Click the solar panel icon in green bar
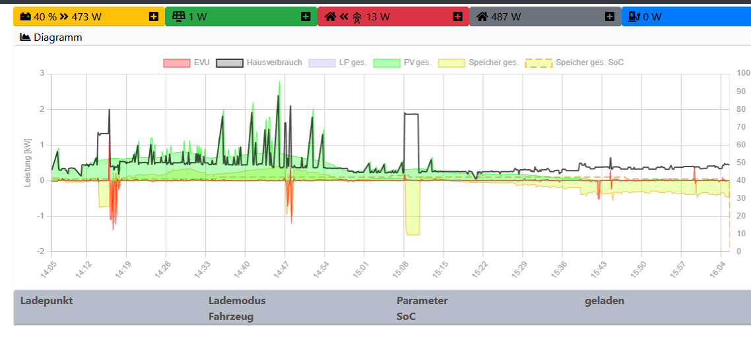Viewport: 751px width, 337px height. pyautogui.click(x=179, y=16)
